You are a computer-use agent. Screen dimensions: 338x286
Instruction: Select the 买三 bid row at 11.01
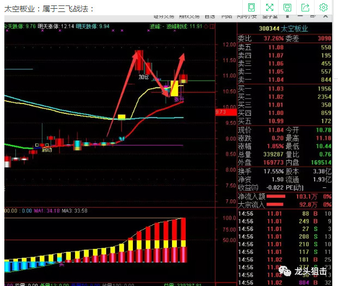[x=285, y=105]
